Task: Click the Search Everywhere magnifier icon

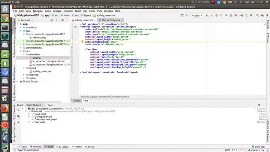Action: click(x=257, y=15)
